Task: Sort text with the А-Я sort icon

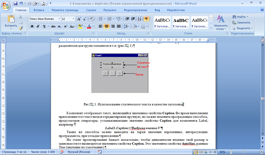Action: click(139, 19)
